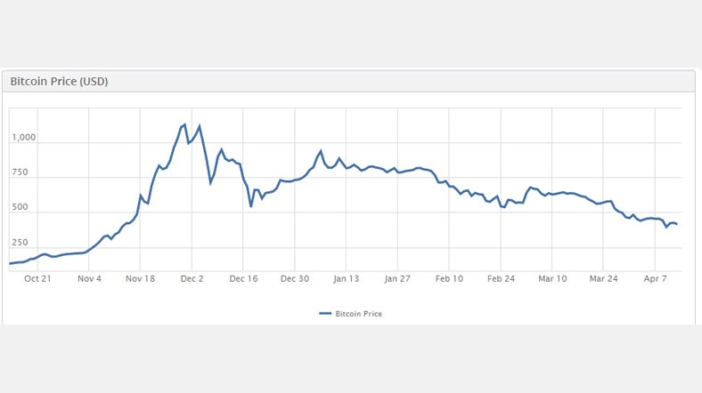Click the blue Bitcoin Price legend line marker
The height and width of the screenshot is (393, 702).
click(325, 314)
